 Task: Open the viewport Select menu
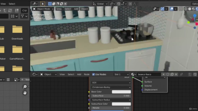[x=68, y=9]
